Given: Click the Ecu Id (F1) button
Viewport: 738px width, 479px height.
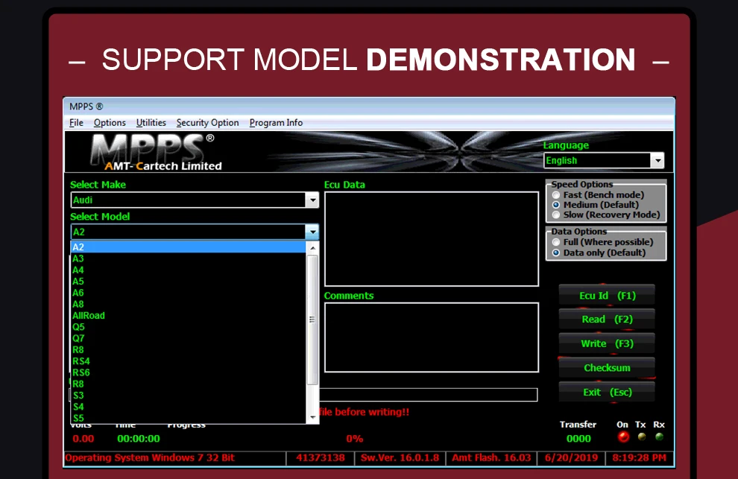Looking at the screenshot, I should coord(607,296).
